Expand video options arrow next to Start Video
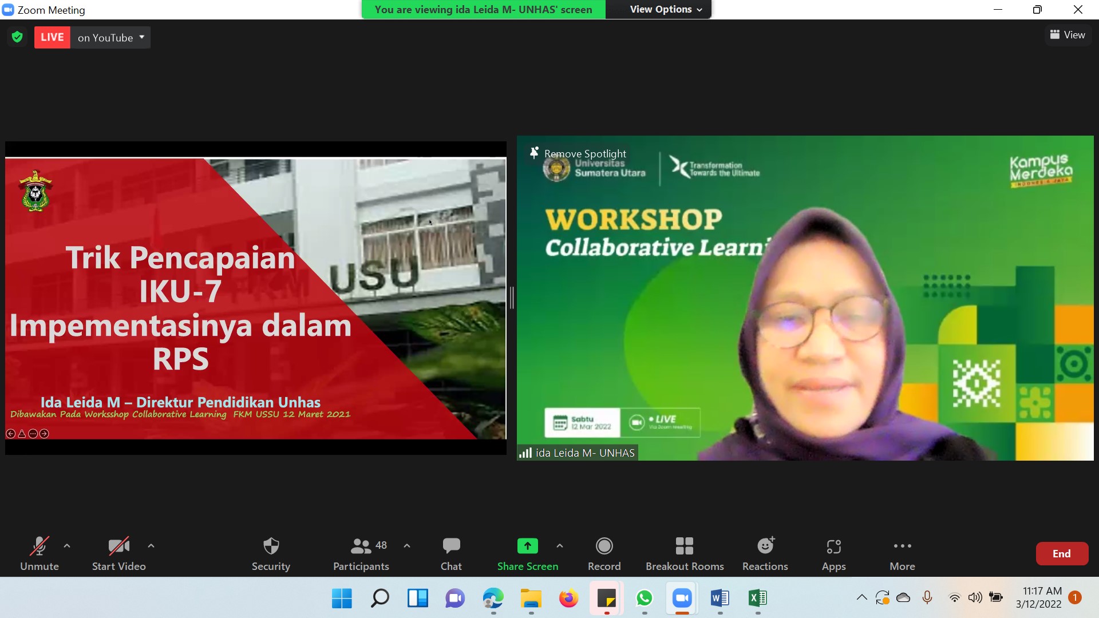 tap(151, 546)
